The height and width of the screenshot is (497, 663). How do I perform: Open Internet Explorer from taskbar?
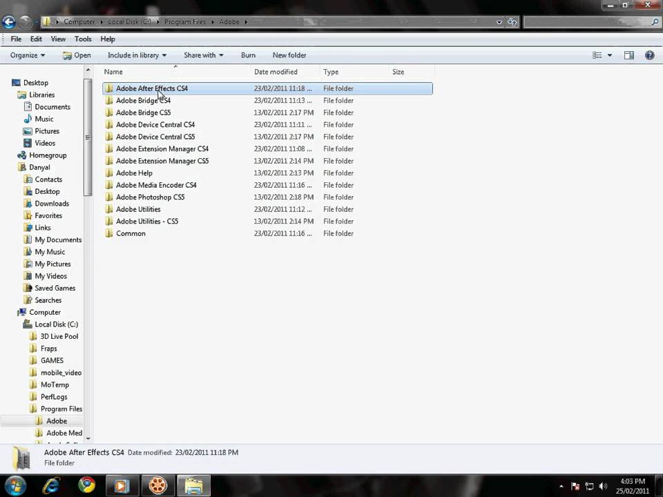click(x=50, y=485)
